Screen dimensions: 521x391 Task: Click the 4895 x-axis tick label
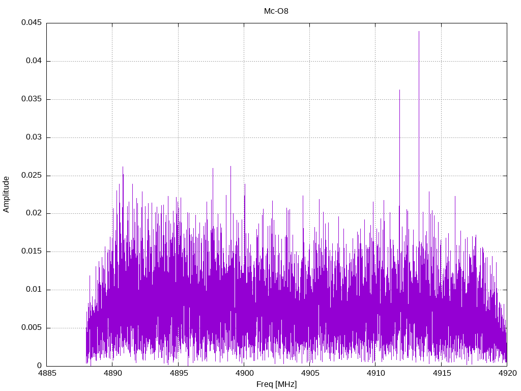pyautogui.click(x=178, y=373)
